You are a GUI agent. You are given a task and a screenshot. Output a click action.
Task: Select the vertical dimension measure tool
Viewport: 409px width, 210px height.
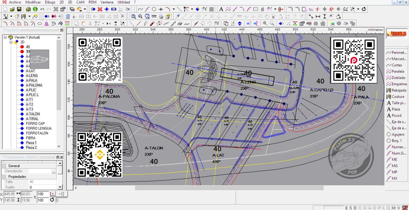[324, 16]
